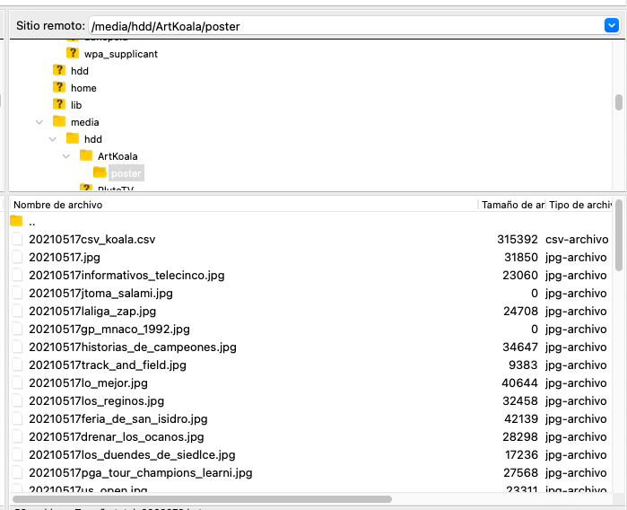
Task: Click file icon for 20210517.jpg
Action: (x=16, y=258)
